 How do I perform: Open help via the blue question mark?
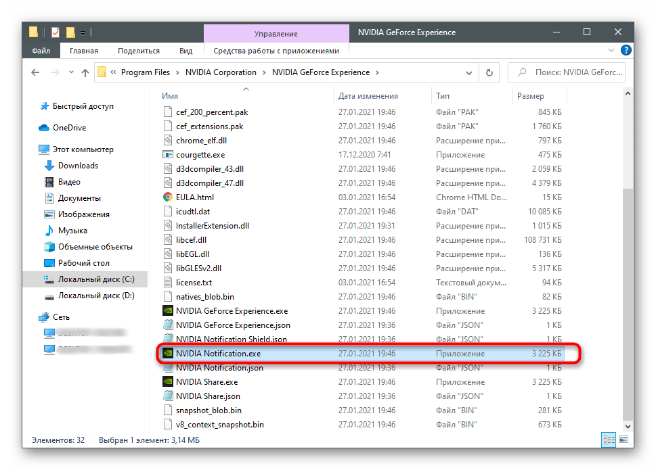(626, 51)
